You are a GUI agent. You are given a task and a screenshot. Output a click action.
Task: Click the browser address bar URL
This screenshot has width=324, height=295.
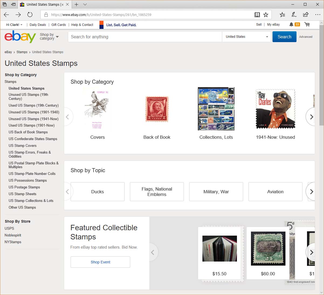pyautogui.click(x=101, y=15)
